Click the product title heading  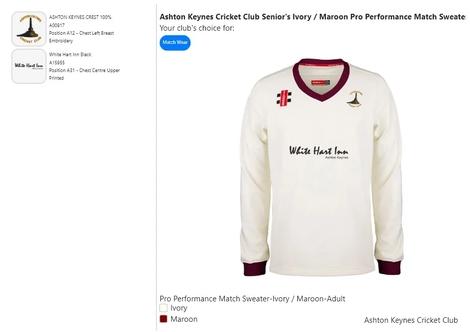click(313, 17)
